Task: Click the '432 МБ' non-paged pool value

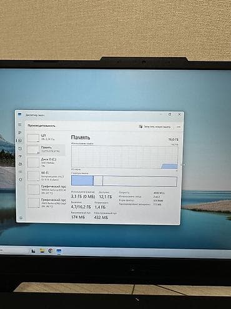Action: [x=101, y=218]
